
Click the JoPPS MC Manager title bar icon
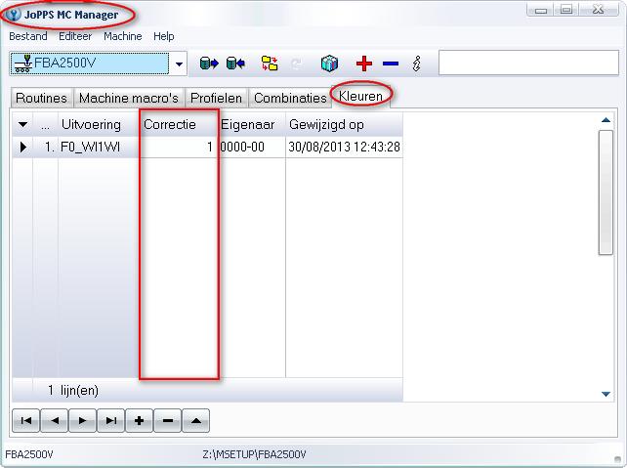point(14,15)
